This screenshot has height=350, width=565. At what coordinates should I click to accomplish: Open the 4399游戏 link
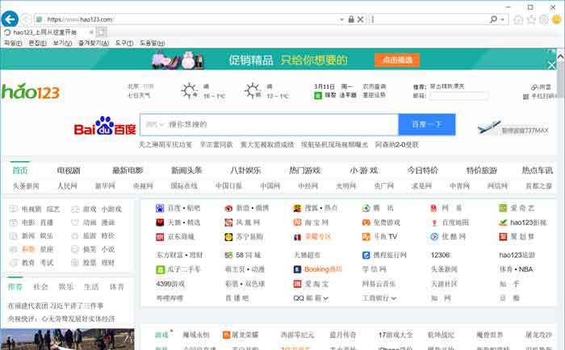pyautogui.click(x=170, y=284)
